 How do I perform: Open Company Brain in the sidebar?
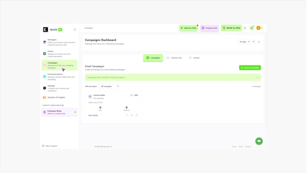(x=59, y=112)
